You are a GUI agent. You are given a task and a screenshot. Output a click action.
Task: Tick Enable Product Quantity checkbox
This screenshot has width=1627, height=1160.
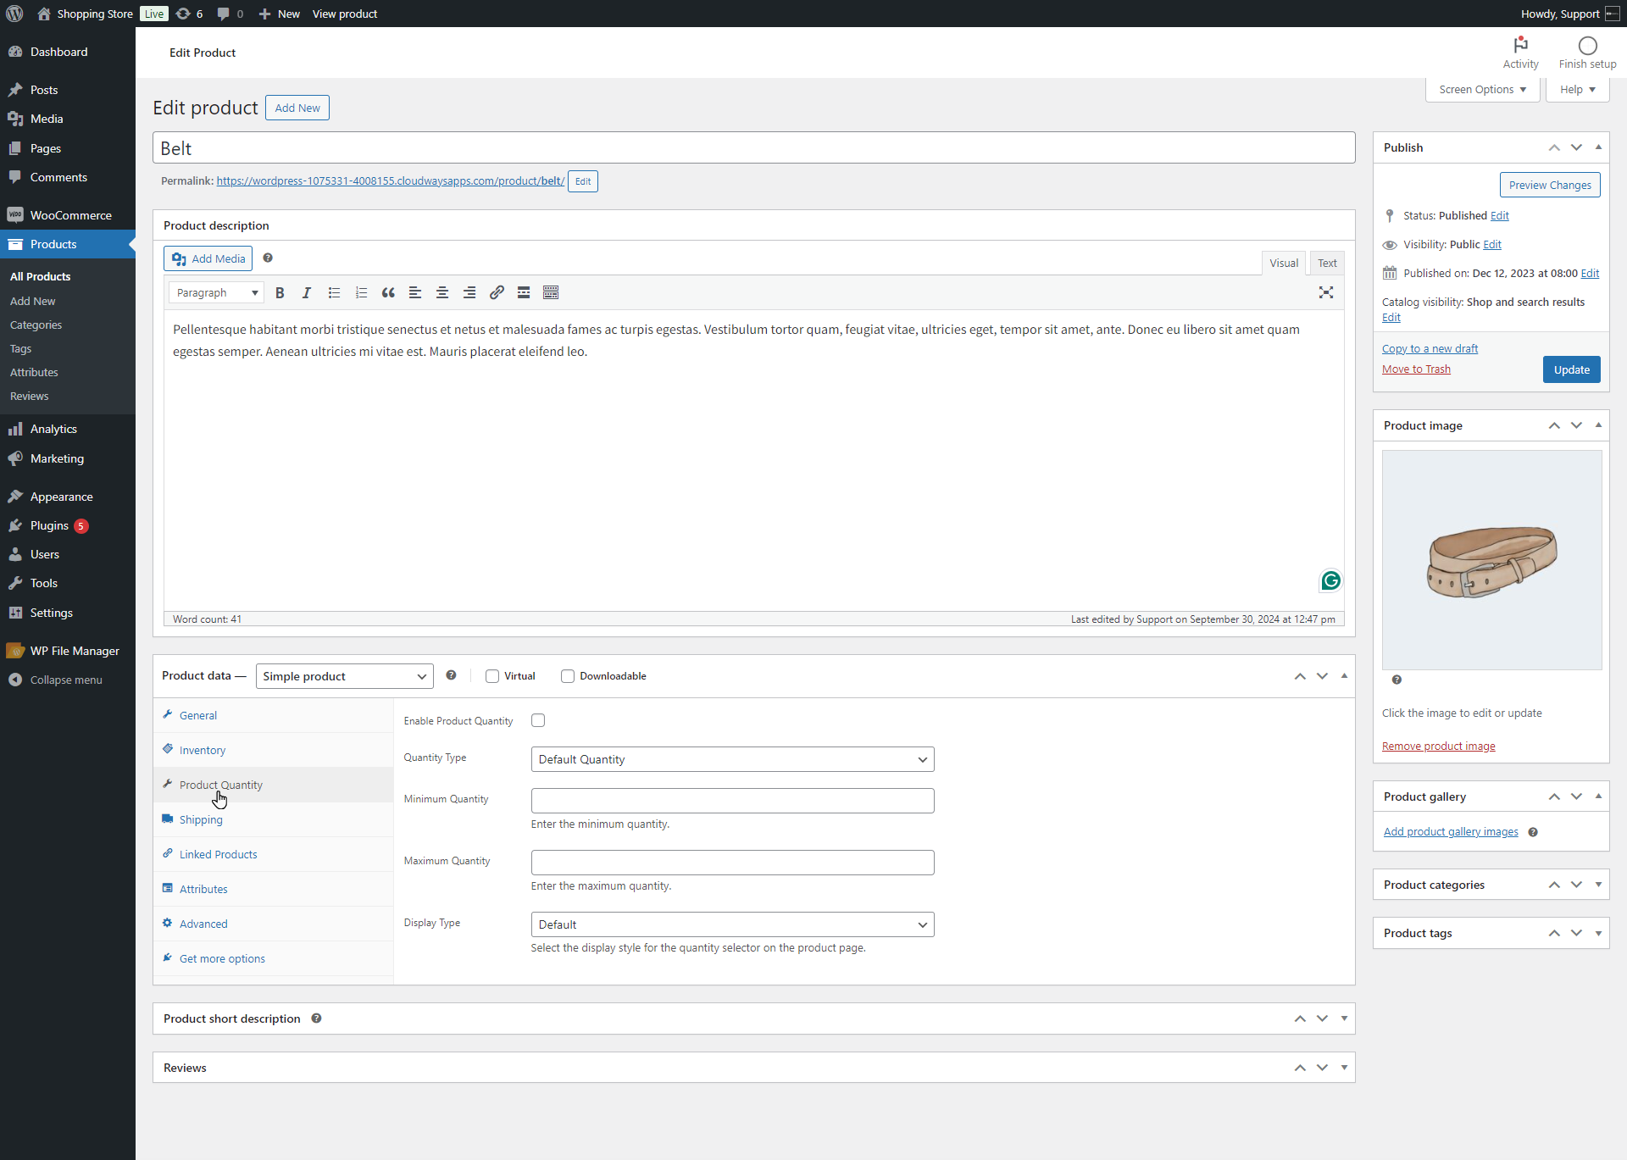pyautogui.click(x=538, y=720)
